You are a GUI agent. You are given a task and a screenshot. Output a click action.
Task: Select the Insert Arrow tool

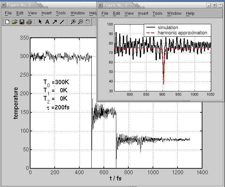pyautogui.click(x=54, y=22)
